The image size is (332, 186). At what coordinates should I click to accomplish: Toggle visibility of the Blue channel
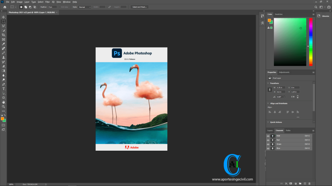268,148
